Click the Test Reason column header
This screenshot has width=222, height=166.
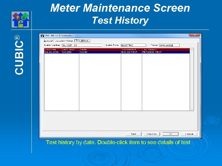click(x=166, y=49)
